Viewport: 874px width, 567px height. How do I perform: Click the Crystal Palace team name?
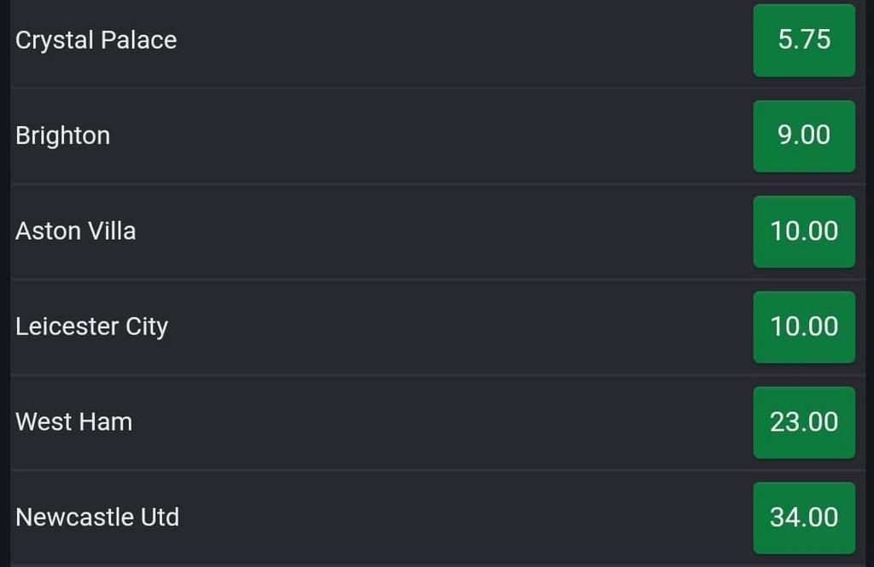[x=96, y=40]
